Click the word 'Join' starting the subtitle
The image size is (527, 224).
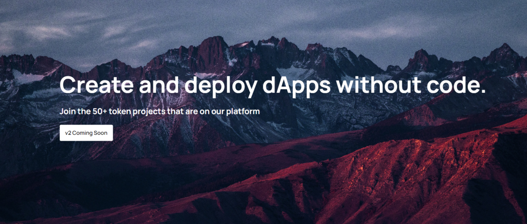67,111
